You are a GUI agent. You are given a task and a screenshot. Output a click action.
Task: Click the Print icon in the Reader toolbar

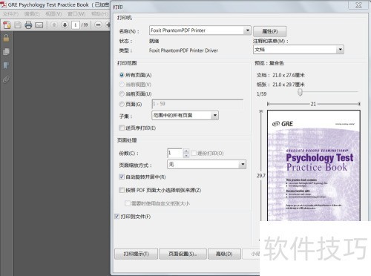tap(28, 24)
